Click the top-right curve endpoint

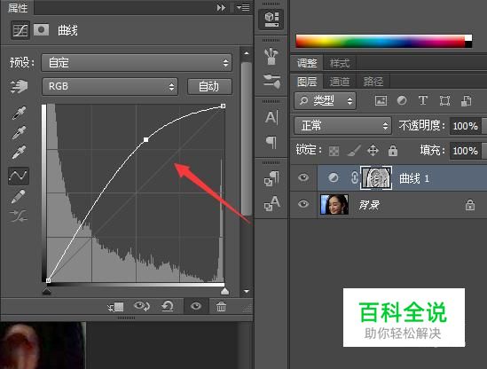223,106
